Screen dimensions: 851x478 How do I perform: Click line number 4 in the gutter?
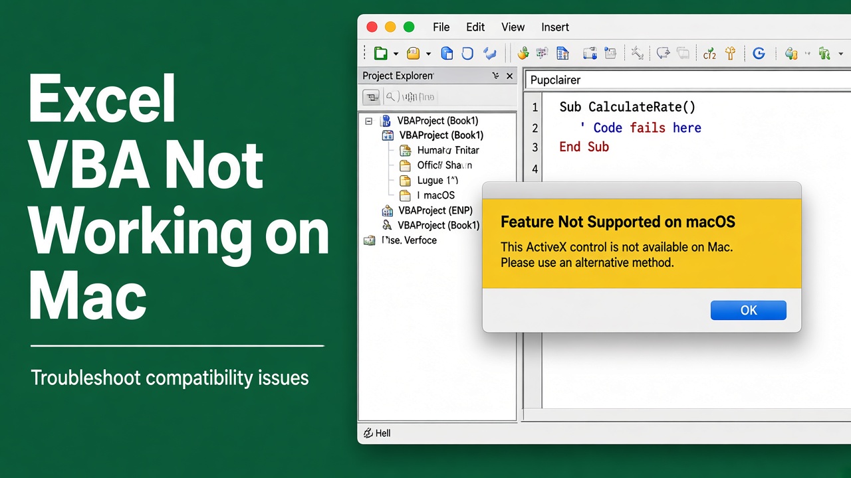click(x=535, y=169)
